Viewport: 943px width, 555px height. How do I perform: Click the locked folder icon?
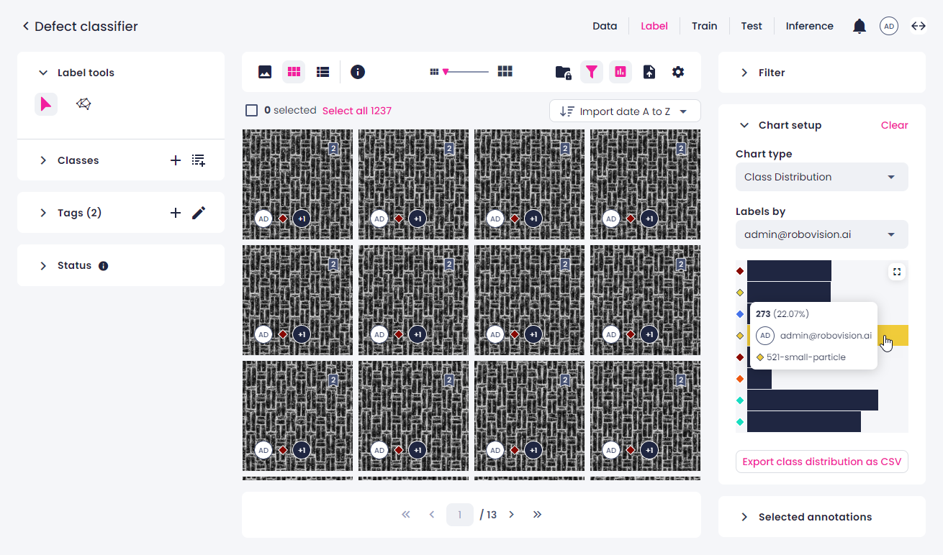pos(563,72)
